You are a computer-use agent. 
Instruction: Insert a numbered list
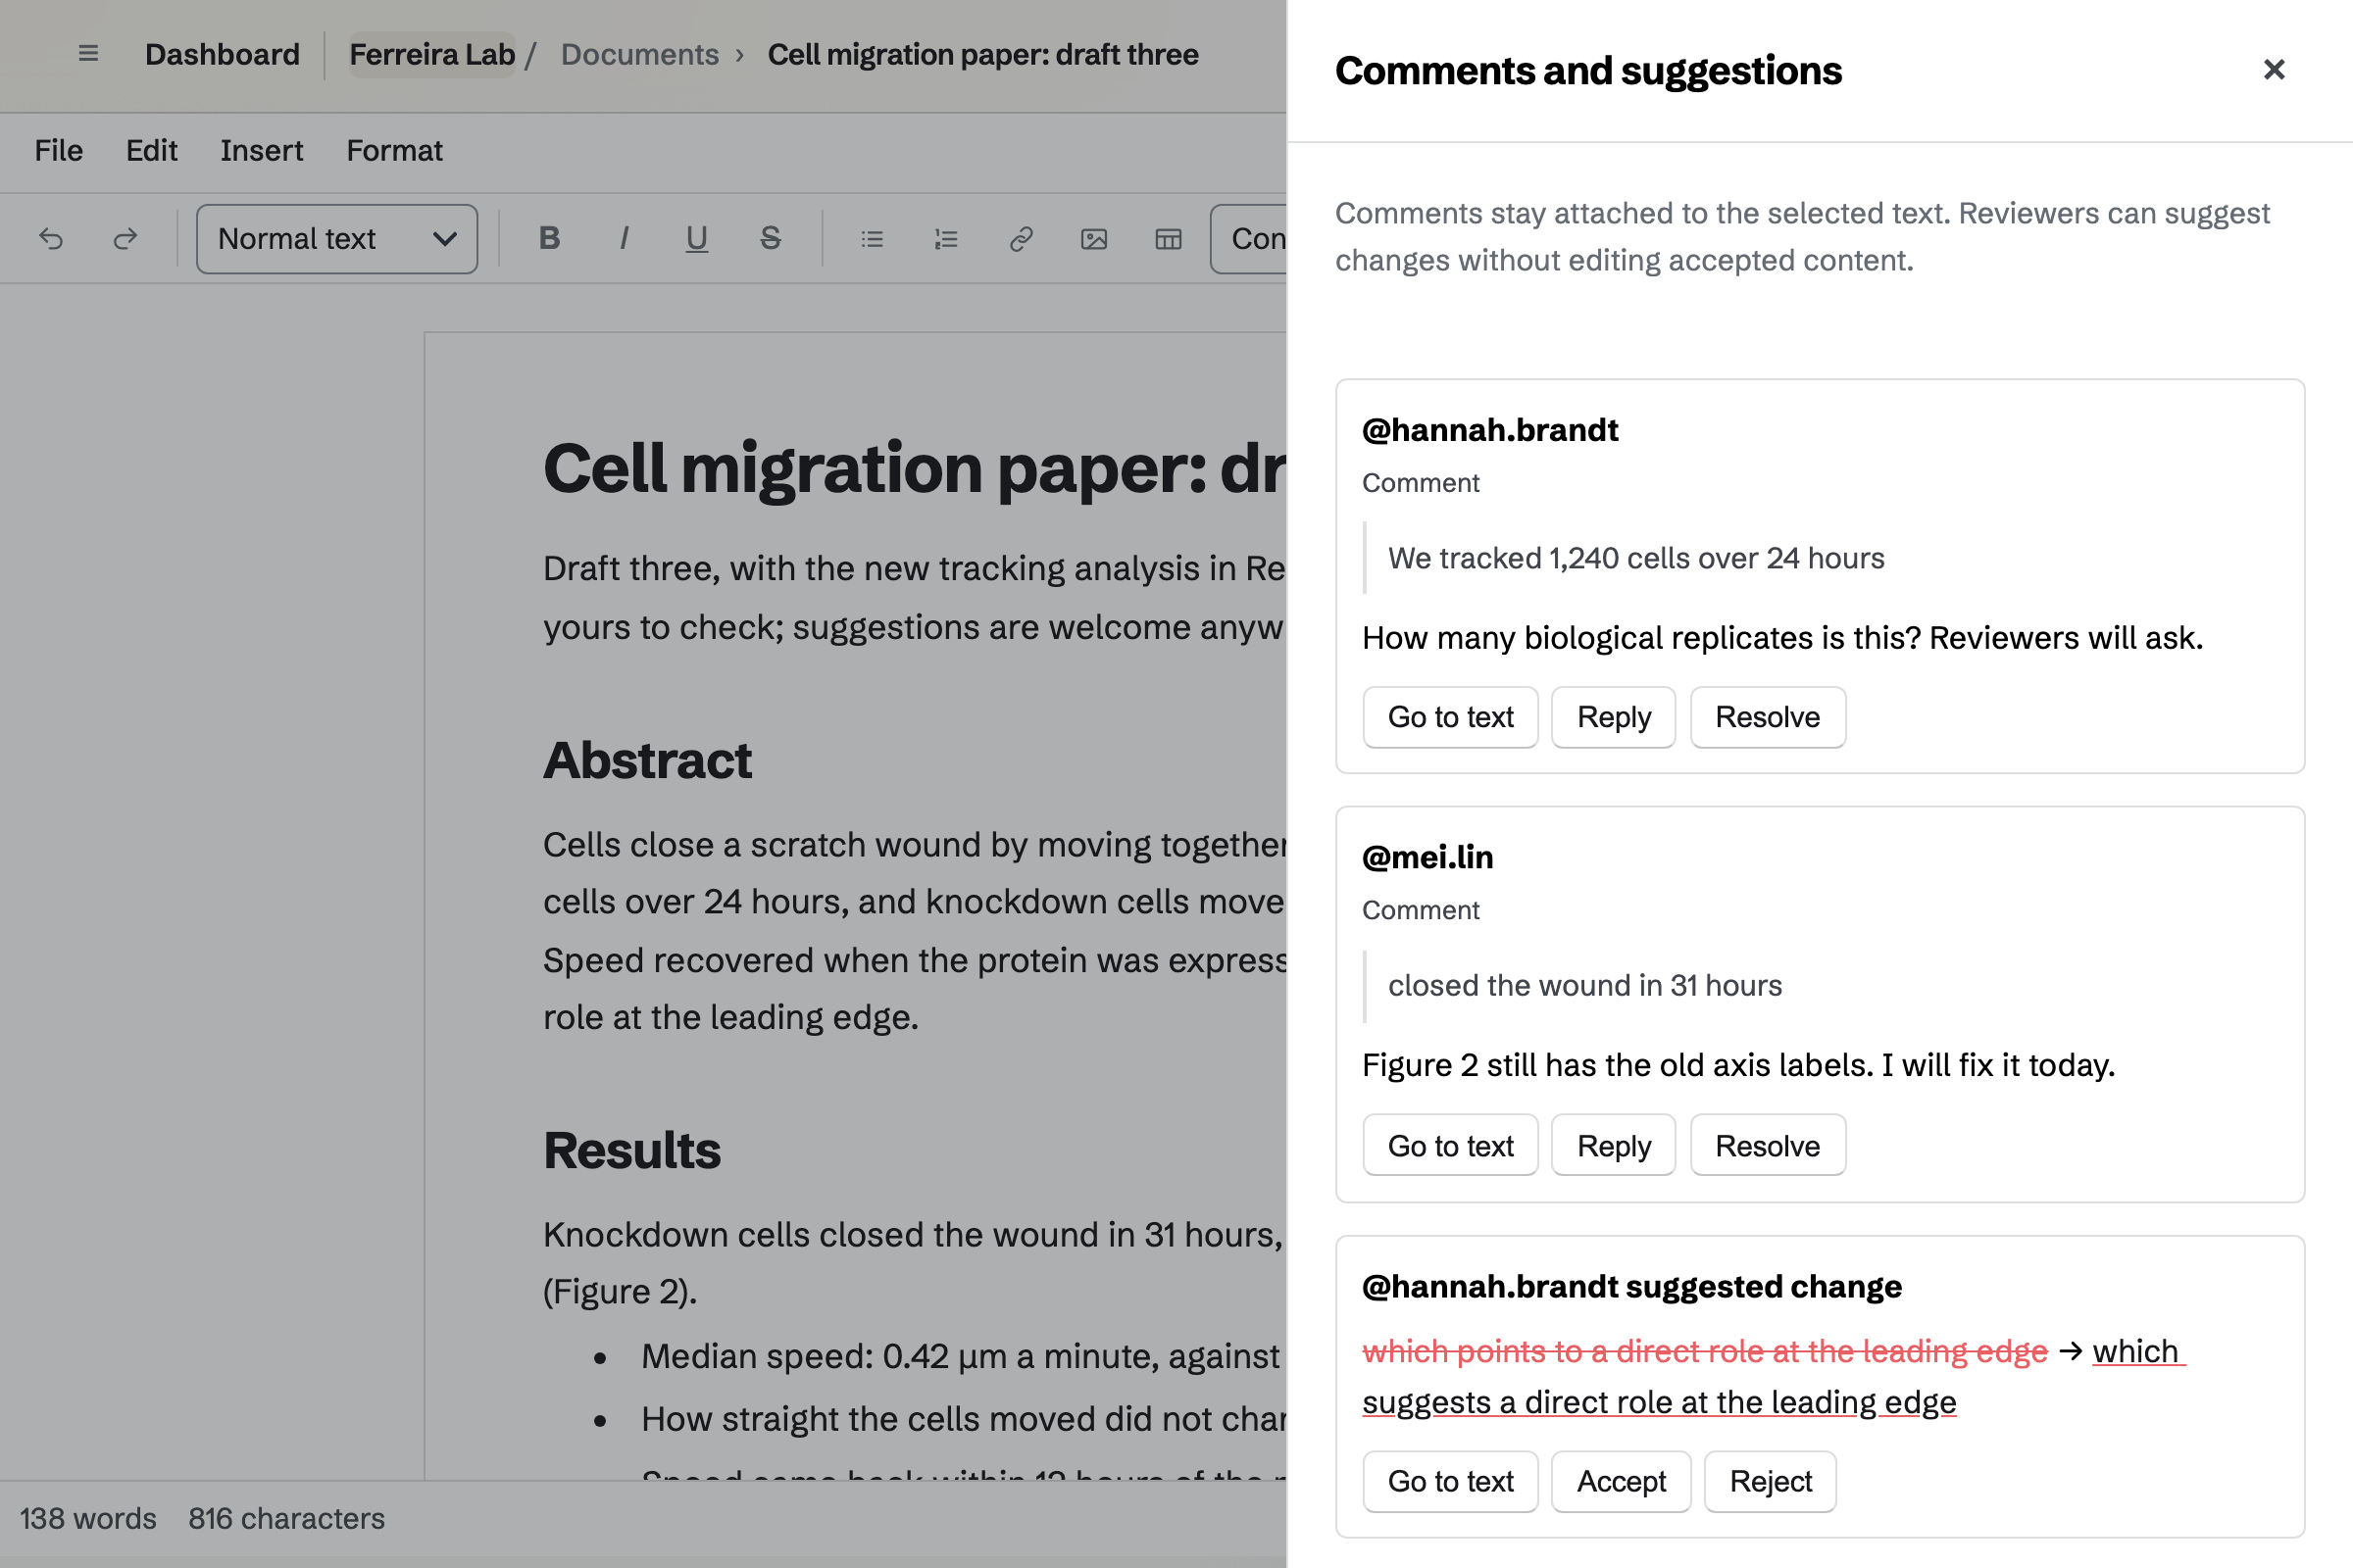(x=946, y=239)
